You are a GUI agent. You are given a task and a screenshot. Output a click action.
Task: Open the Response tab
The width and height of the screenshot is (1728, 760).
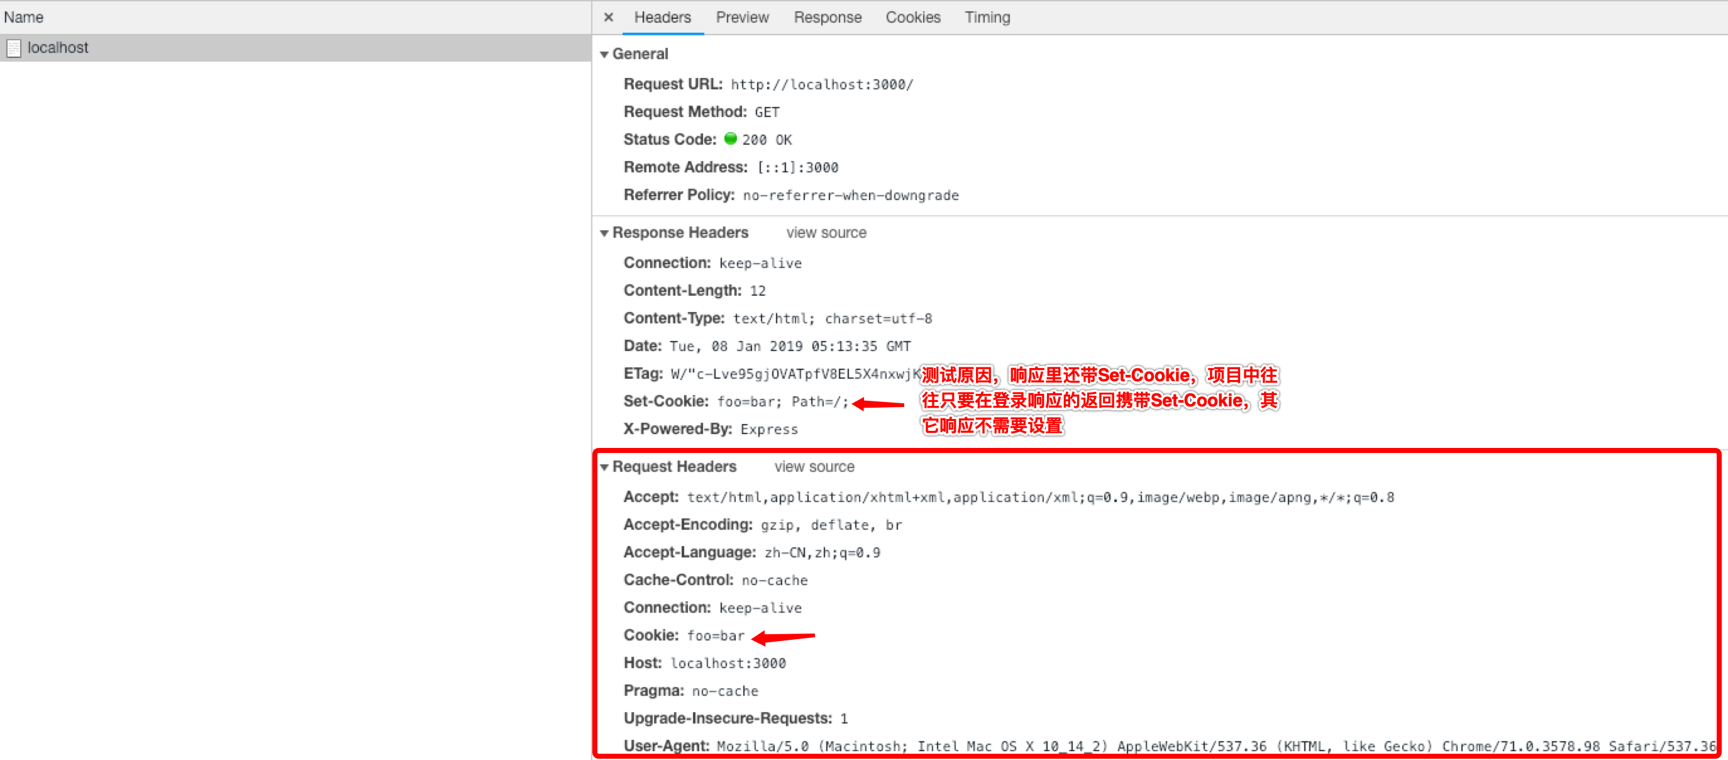pyautogui.click(x=827, y=18)
